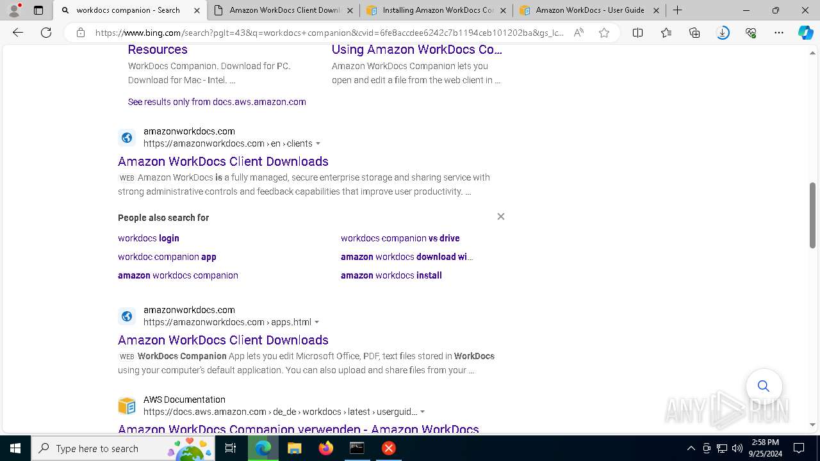Open the terminal window from the taskbar

click(x=357, y=448)
